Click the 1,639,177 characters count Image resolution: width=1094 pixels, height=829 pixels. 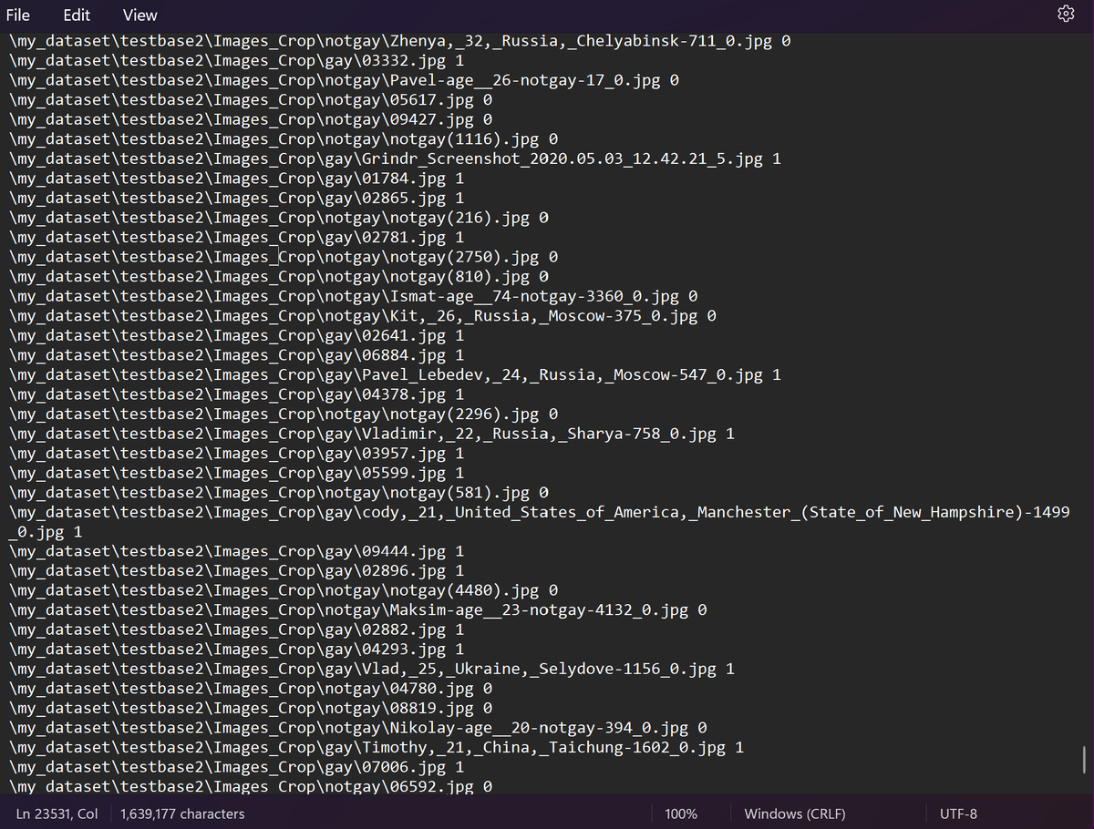point(182,814)
